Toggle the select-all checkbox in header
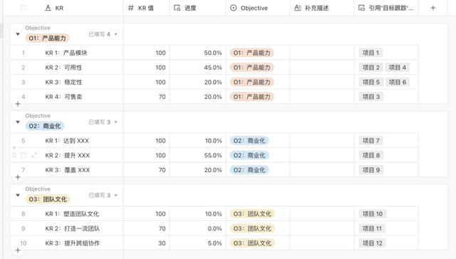Viewport: 456px width, 259px height. [24, 8]
